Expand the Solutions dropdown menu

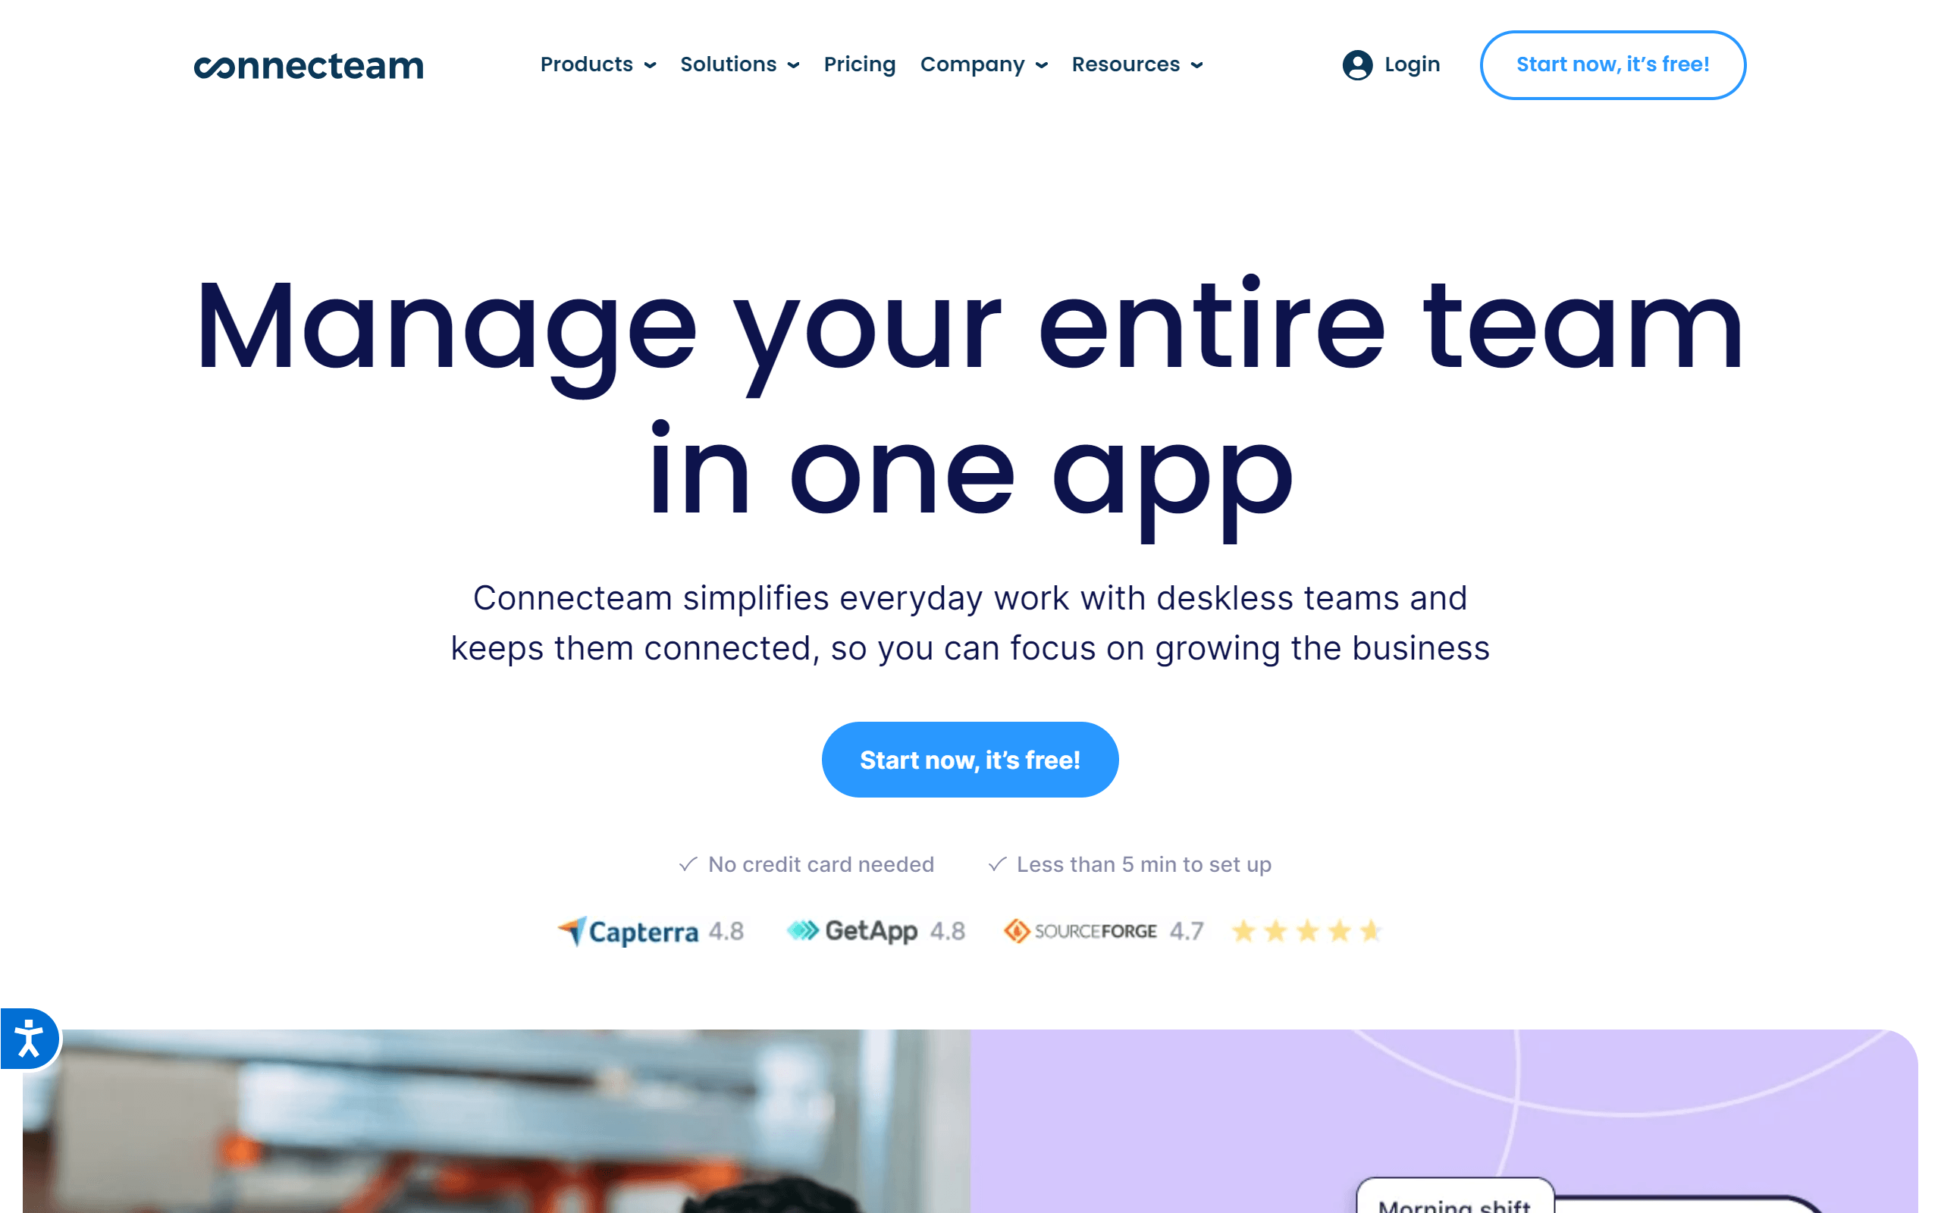click(741, 64)
